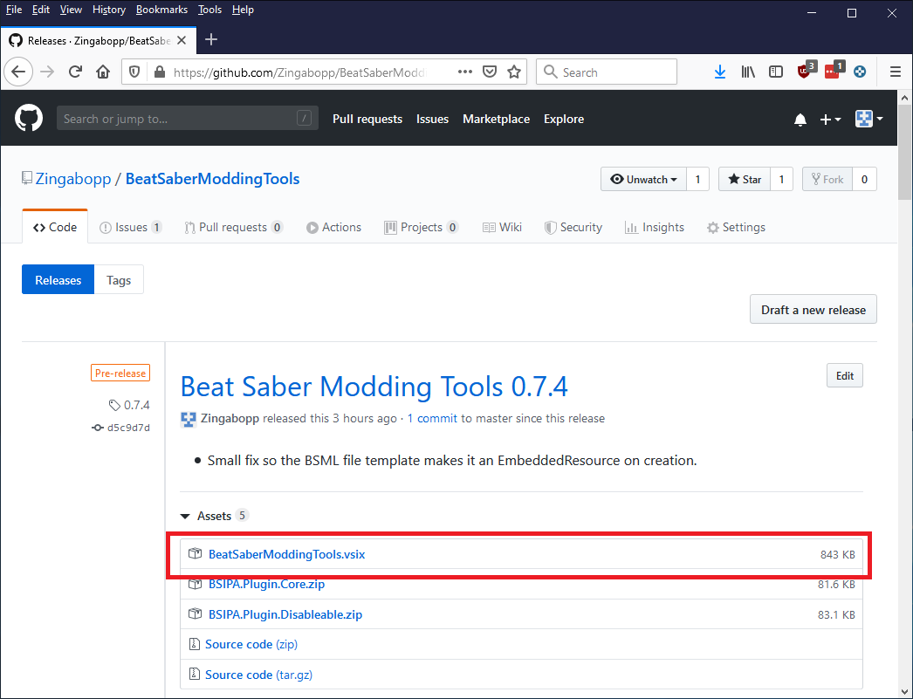Image resolution: width=913 pixels, height=699 pixels.
Task: Click the tracking protection shield icon
Action: tap(134, 72)
